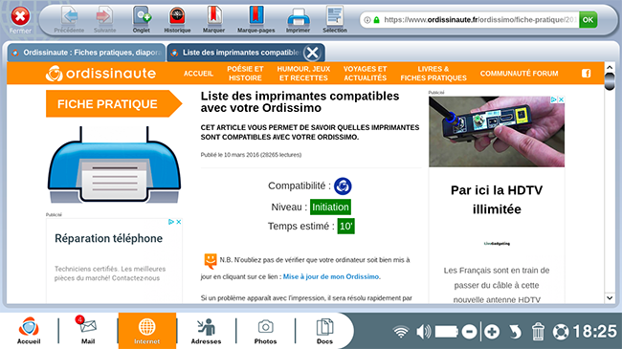Image resolution: width=622 pixels, height=349 pixels.
Task: Click the Facebook icon in site header
Action: point(587,74)
